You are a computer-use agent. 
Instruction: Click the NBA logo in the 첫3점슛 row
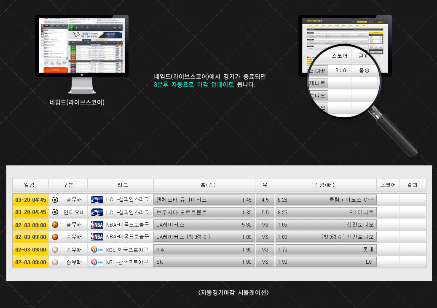(x=97, y=237)
